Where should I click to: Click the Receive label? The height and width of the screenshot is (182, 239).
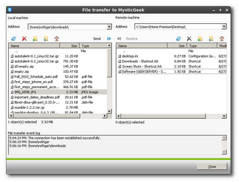(x=132, y=39)
